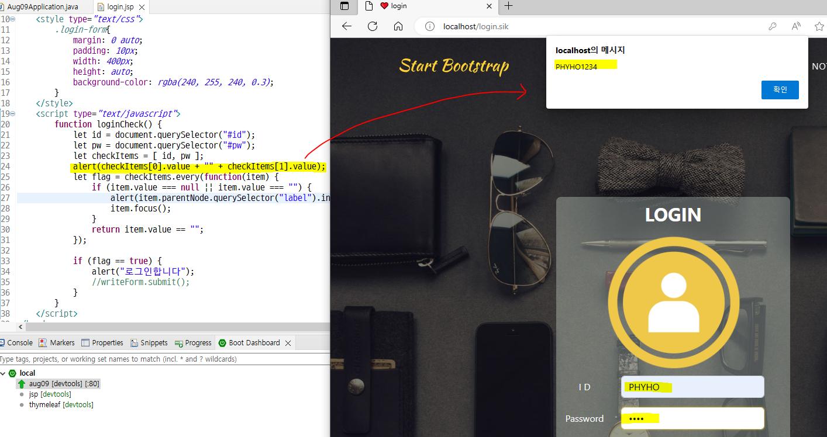Go to browser Home
This screenshot has height=437, width=827.
point(398,26)
